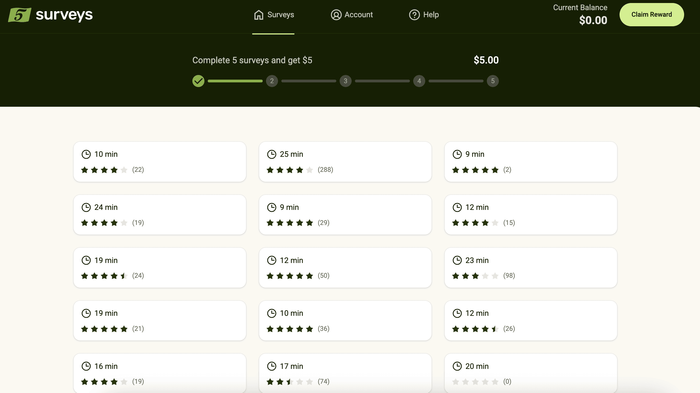
Task: Open the 25 min survey with 288 reviews
Action: (345, 161)
